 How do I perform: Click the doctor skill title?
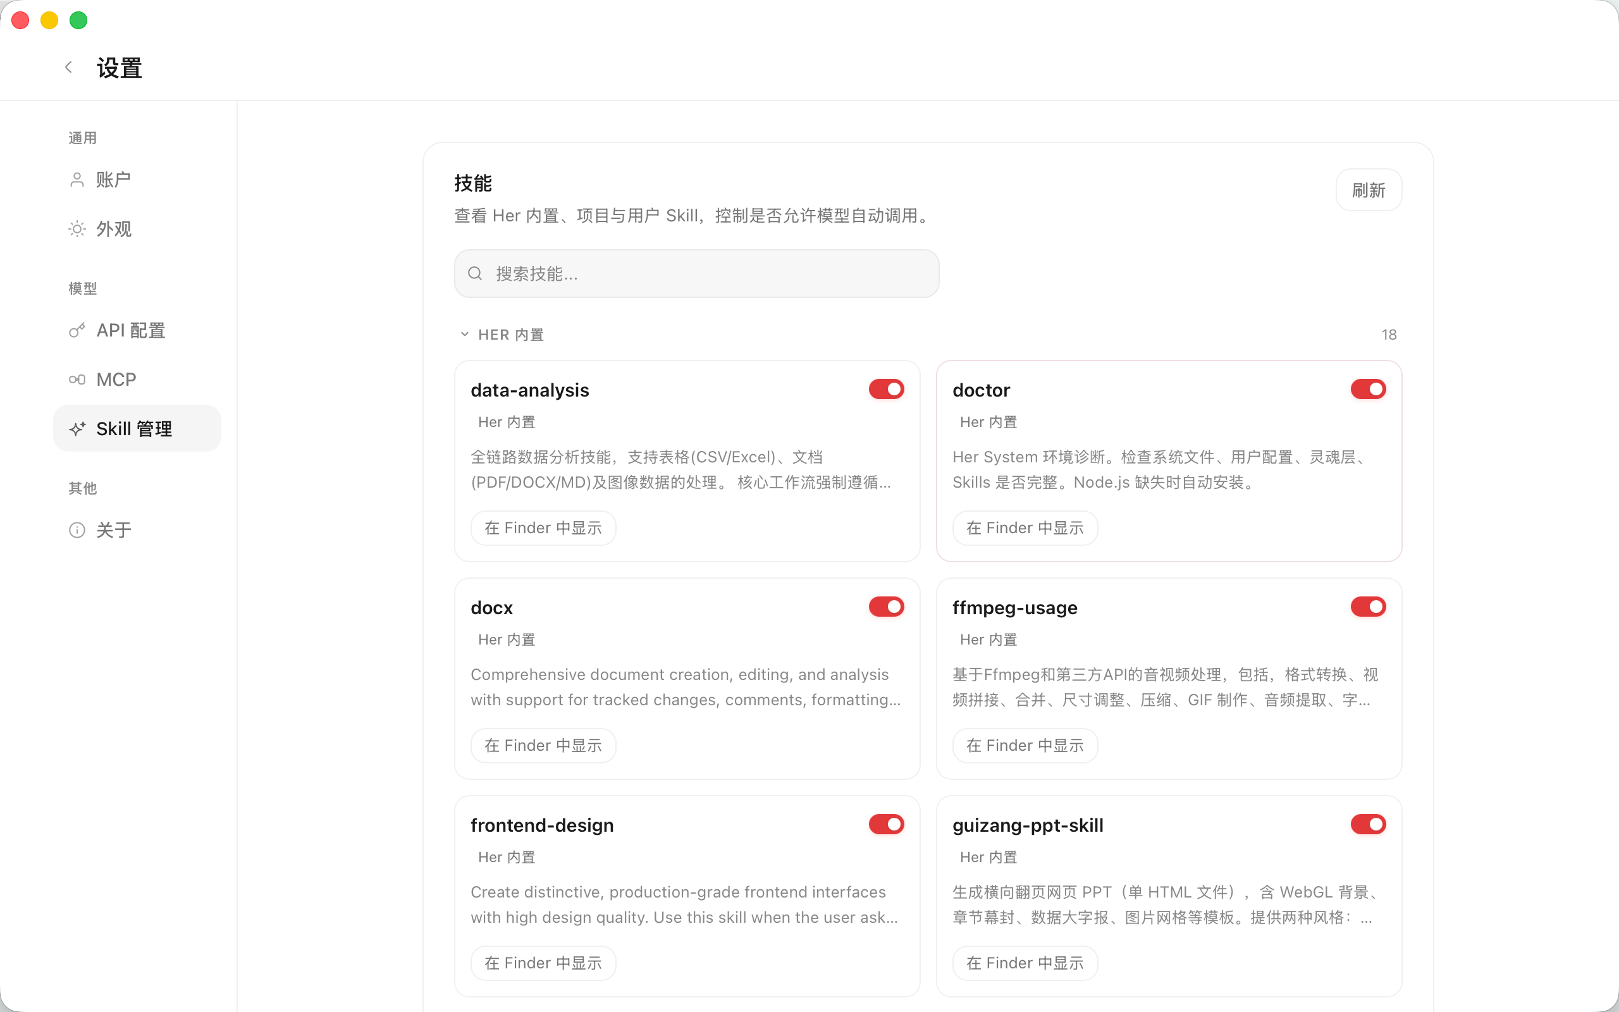coord(982,390)
